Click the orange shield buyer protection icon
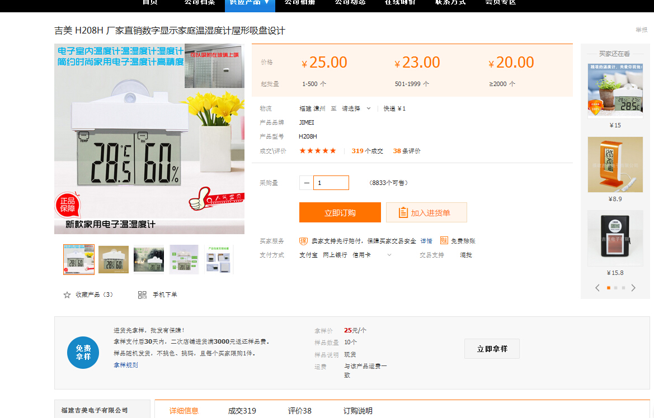The image size is (654, 418). [x=303, y=241]
